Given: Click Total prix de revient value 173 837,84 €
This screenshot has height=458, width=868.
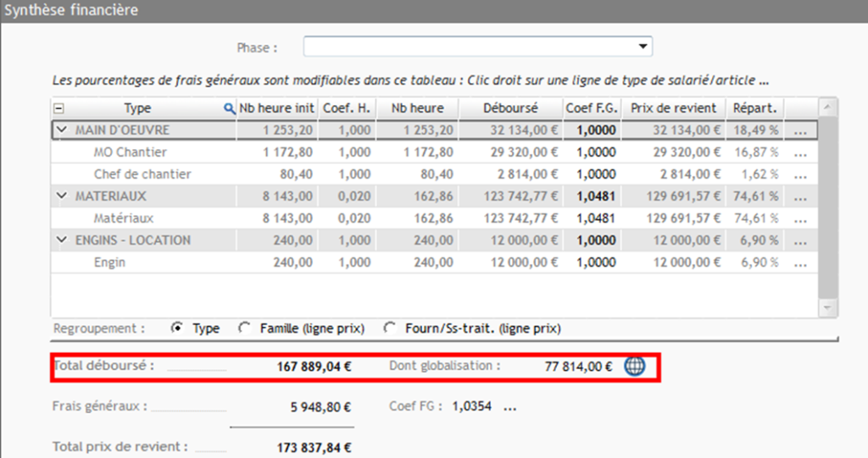Looking at the screenshot, I should [314, 448].
